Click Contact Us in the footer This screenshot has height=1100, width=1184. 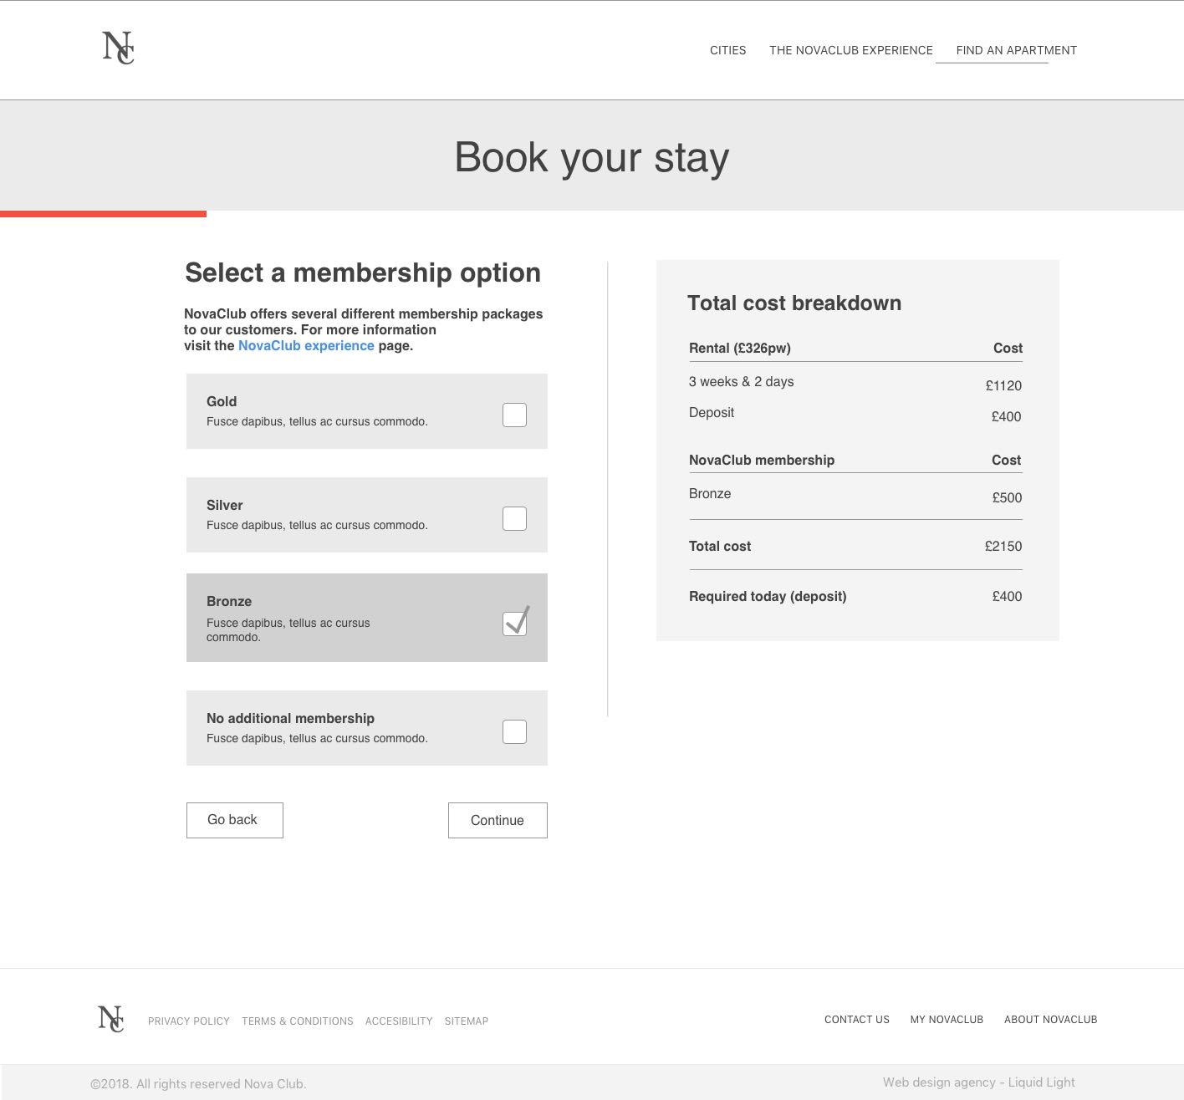(856, 1020)
